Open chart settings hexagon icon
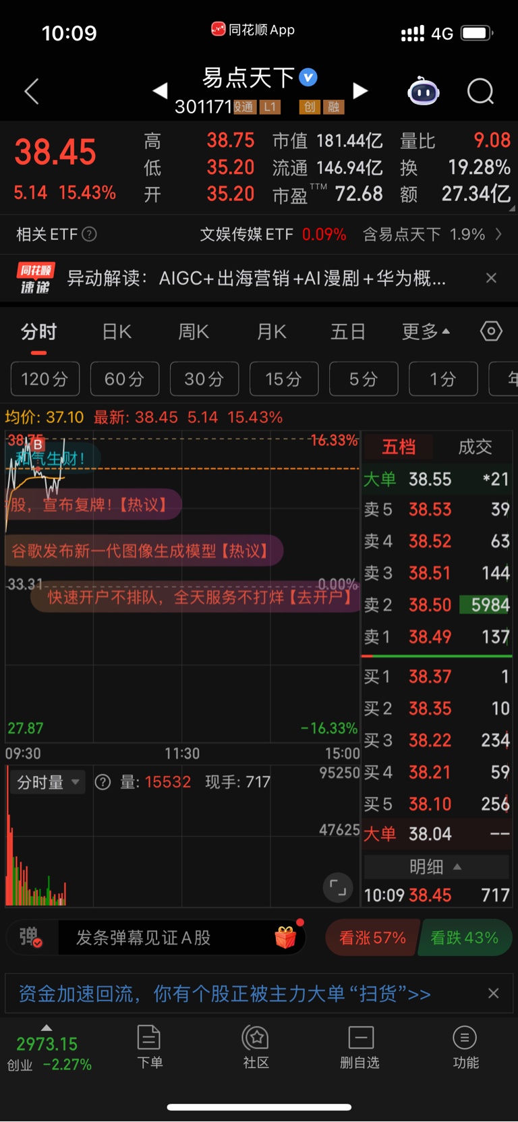The image size is (518, 1122). coord(491,331)
